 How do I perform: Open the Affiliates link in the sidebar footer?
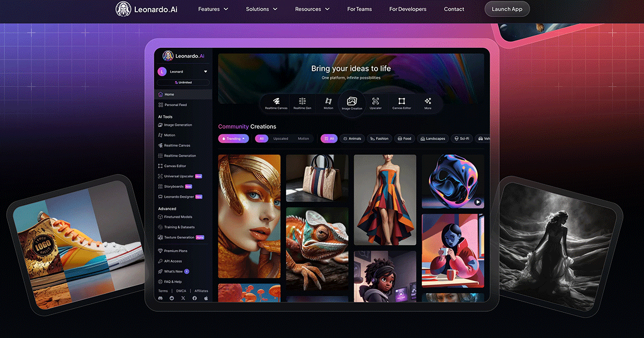pos(201,291)
